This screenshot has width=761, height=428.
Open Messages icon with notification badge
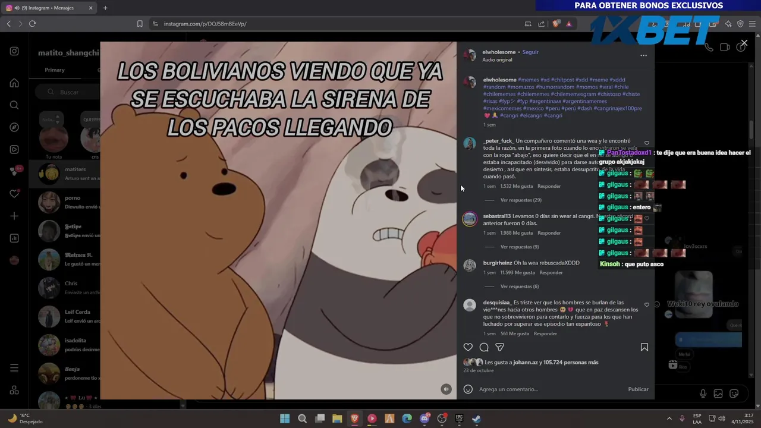15,171
